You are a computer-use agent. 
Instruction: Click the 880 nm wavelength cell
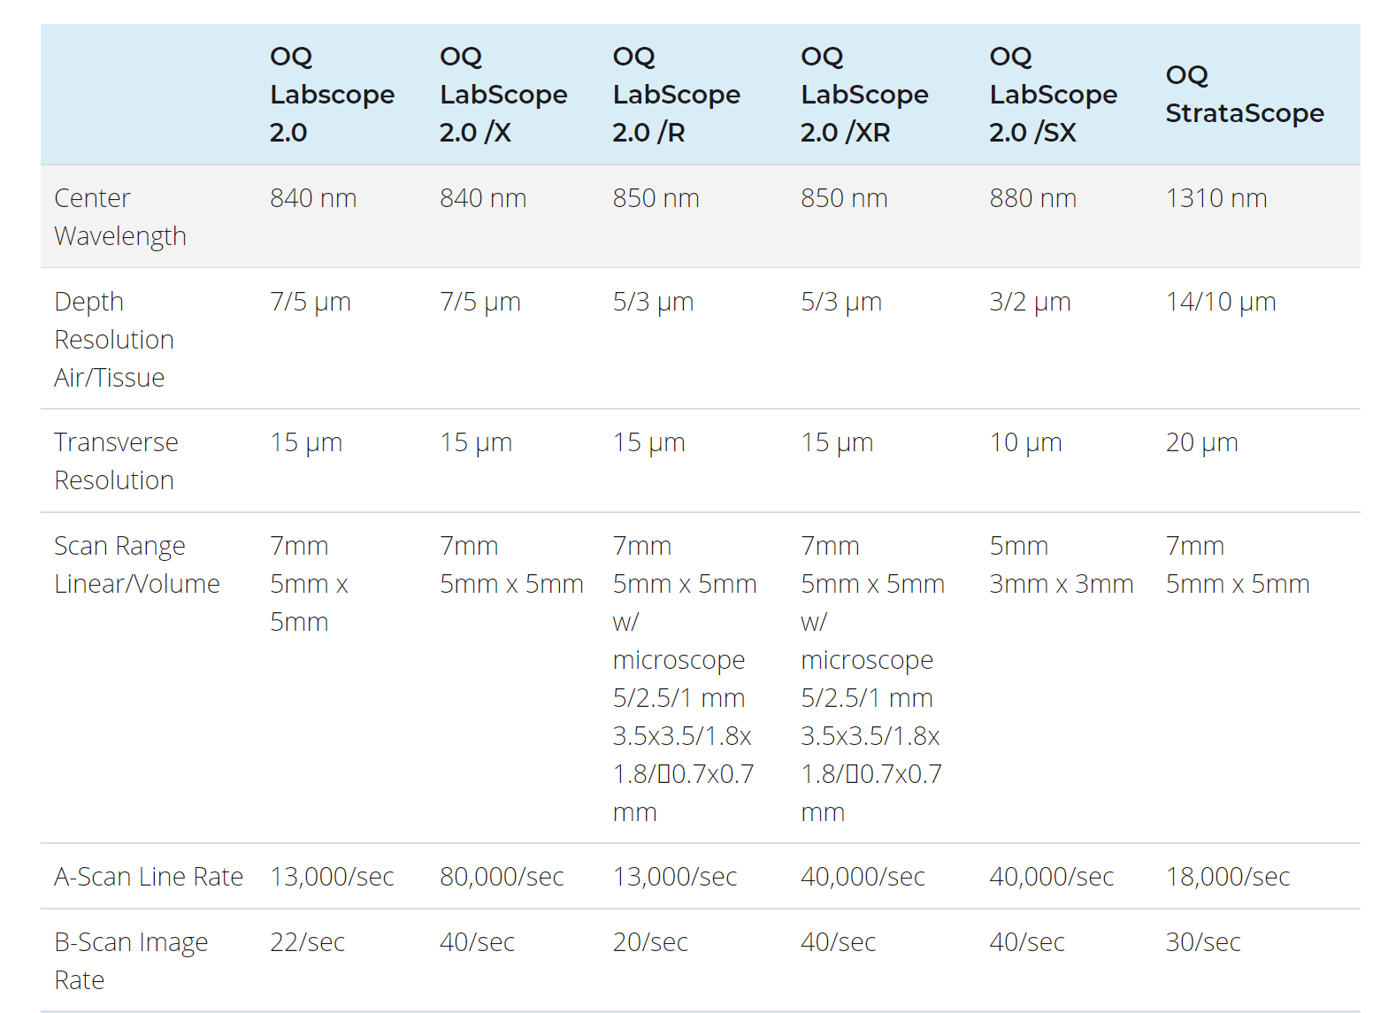[1032, 198]
